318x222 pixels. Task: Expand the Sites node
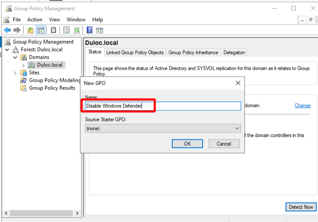(x=15, y=73)
